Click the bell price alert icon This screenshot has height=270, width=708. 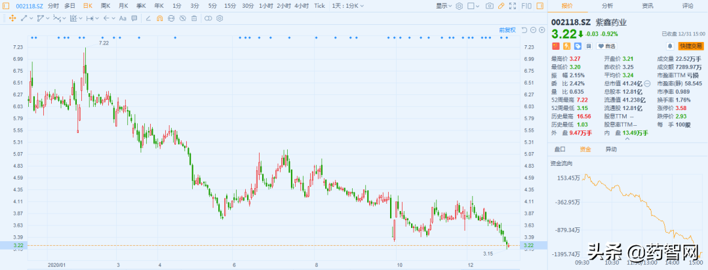(x=670, y=46)
